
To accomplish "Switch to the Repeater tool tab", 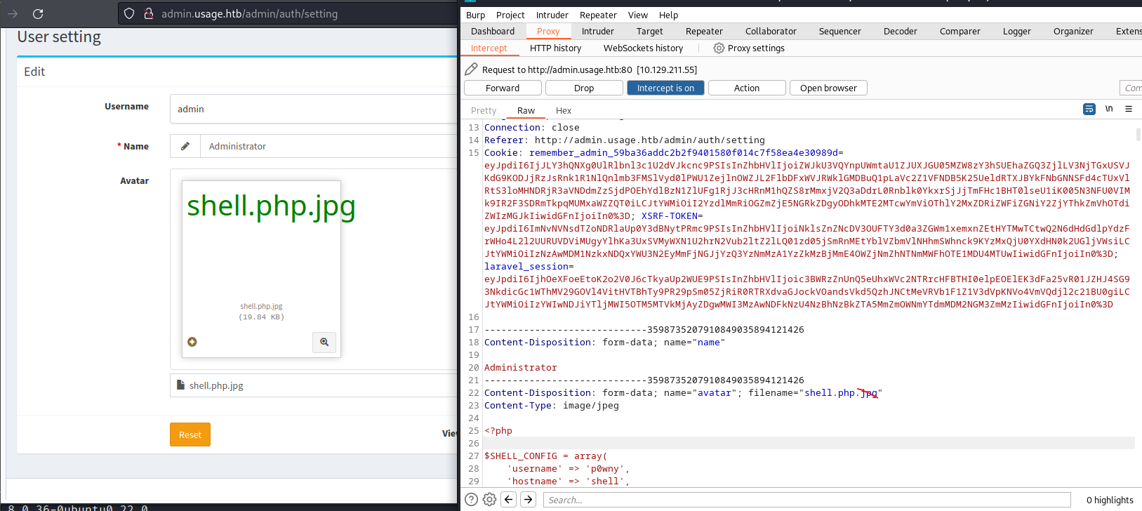I will coord(704,31).
